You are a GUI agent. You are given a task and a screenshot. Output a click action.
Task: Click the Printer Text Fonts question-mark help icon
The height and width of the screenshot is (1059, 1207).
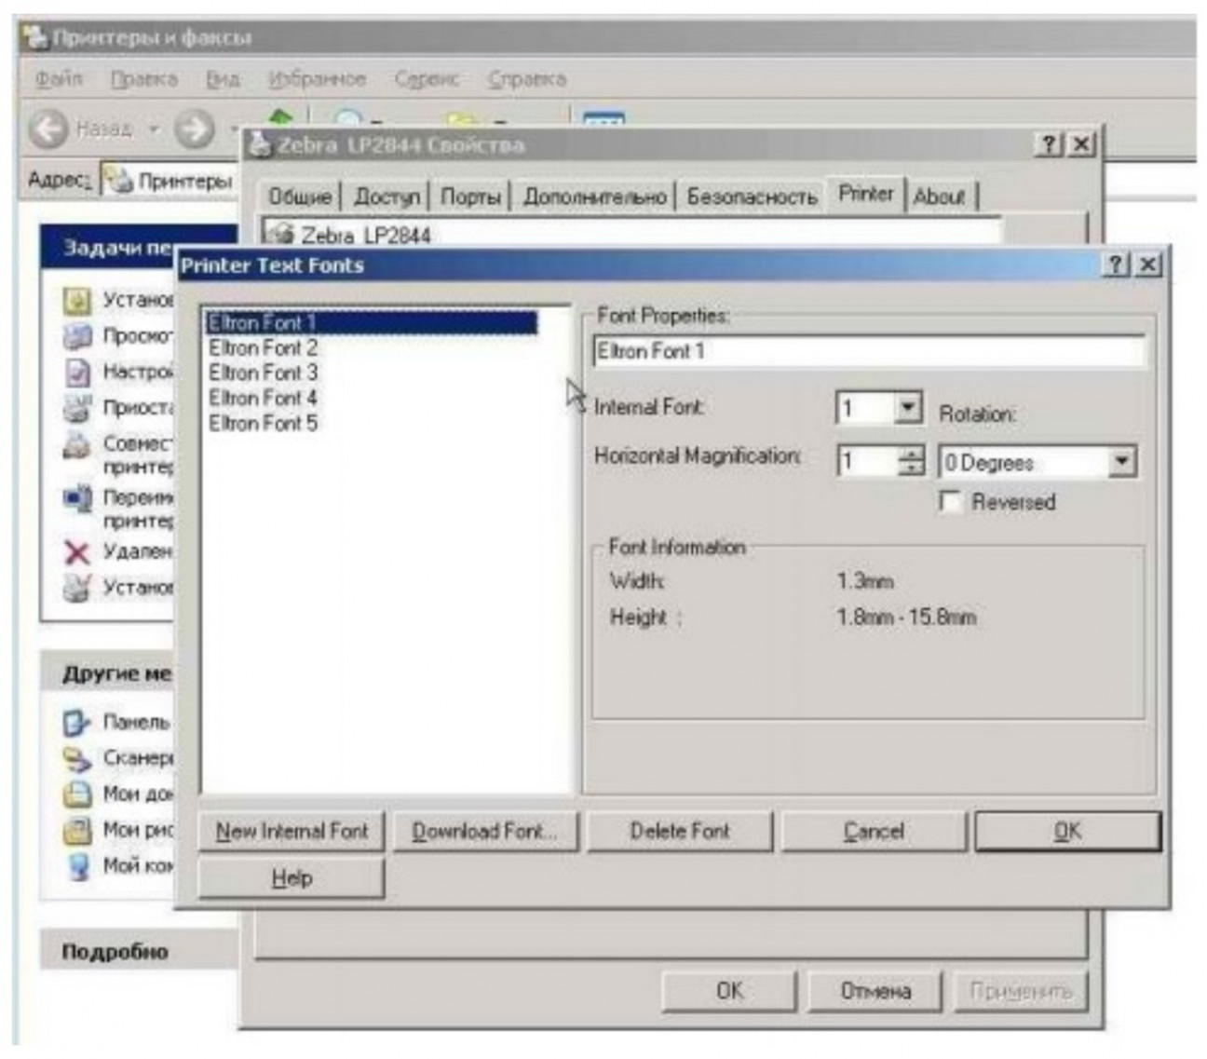1116,265
